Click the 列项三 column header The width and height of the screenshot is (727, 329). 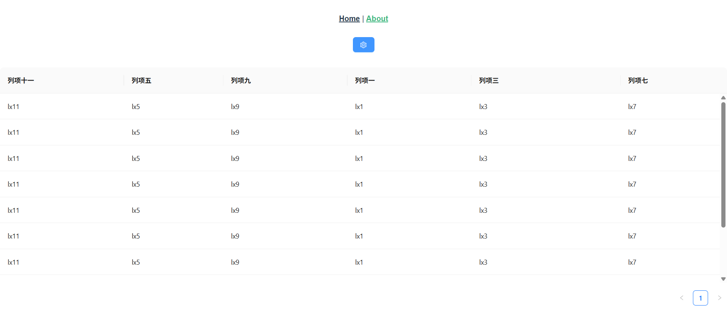(x=488, y=80)
